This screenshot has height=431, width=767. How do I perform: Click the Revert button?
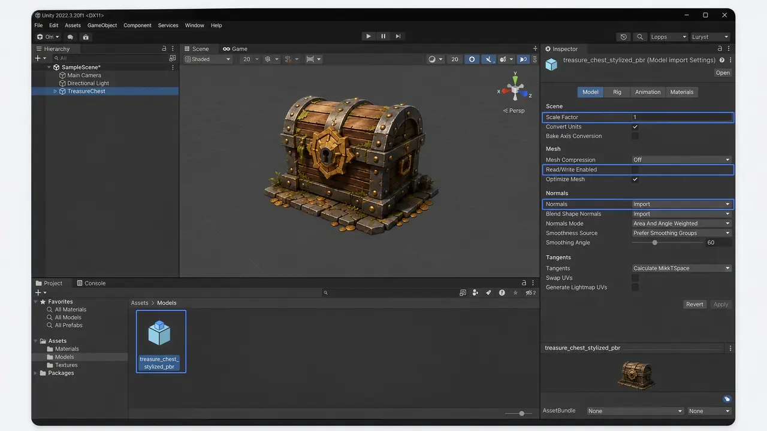click(x=695, y=304)
